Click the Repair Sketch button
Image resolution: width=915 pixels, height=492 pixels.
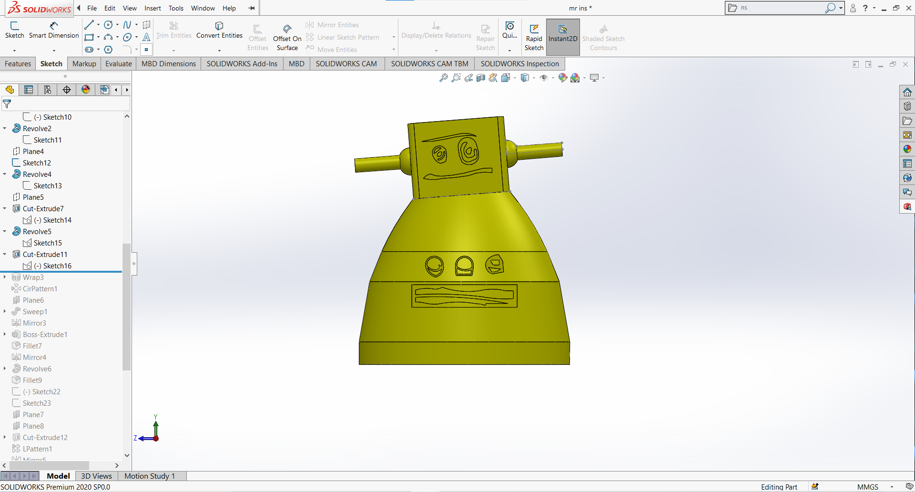coord(485,36)
